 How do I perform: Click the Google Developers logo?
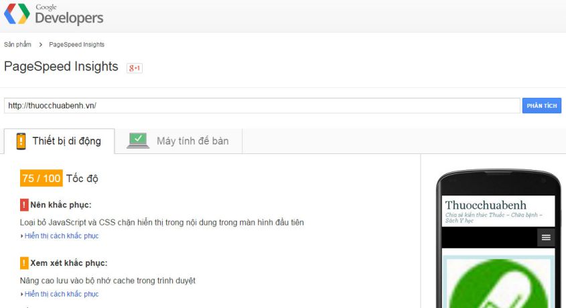(54, 15)
